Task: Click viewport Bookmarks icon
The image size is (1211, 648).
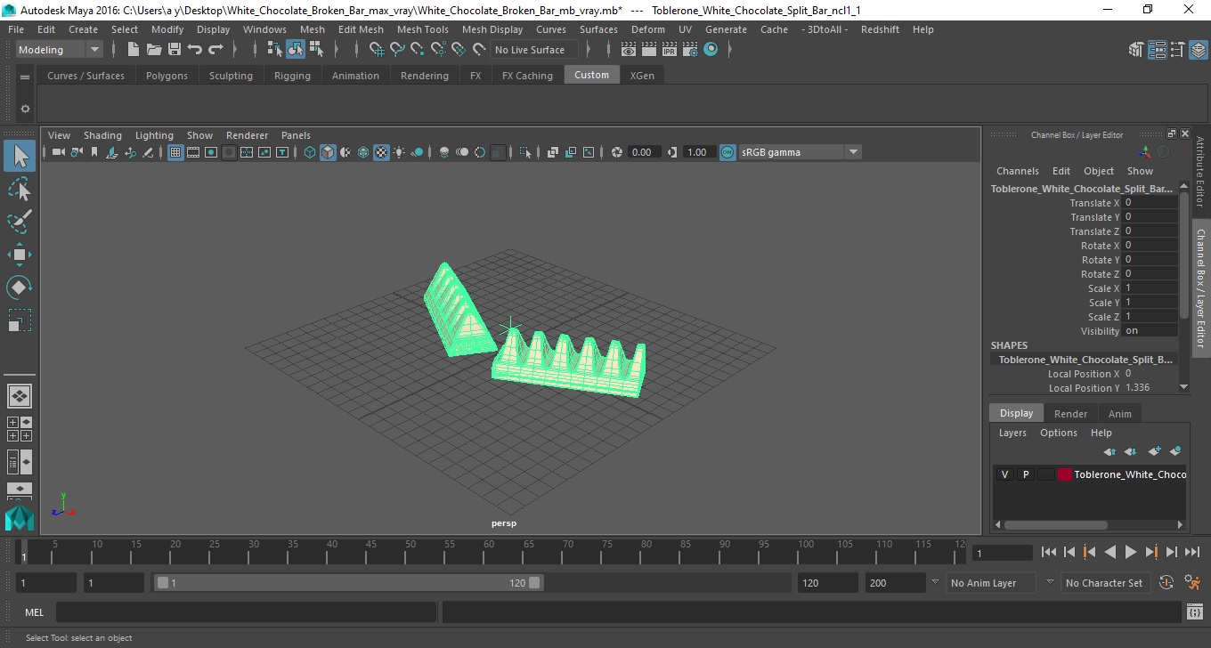Action: coord(94,152)
